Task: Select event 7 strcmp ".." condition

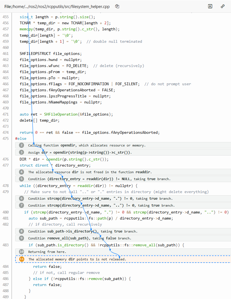Action: click(x=123, y=205)
